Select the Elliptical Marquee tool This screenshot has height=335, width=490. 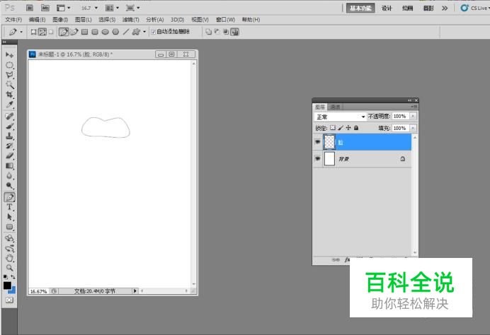[9, 65]
